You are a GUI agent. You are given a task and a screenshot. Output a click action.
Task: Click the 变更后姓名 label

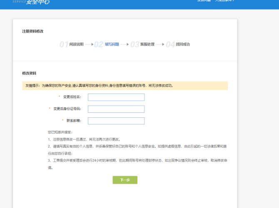click(x=72, y=97)
